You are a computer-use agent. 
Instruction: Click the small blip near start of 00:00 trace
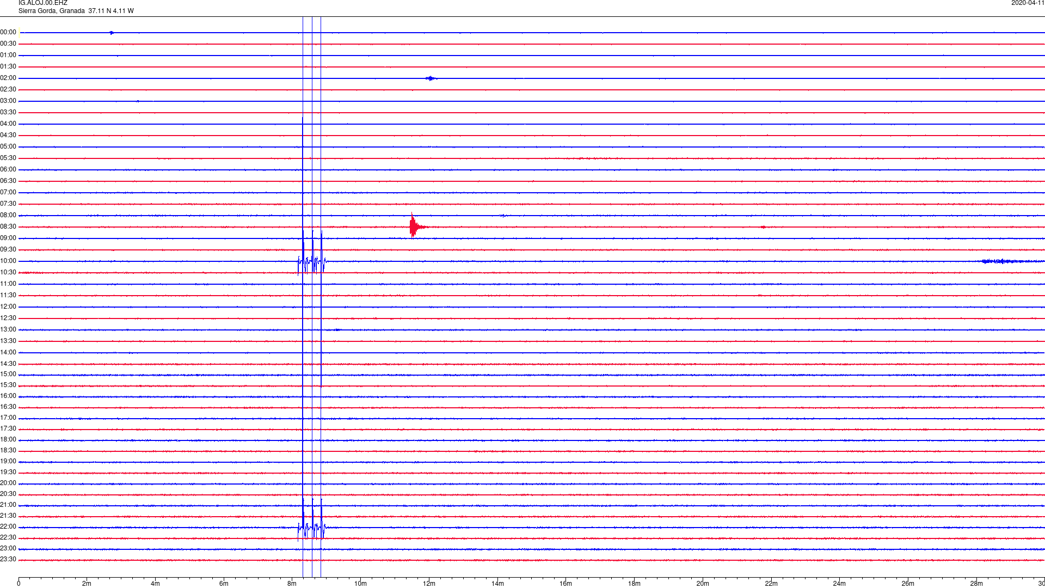112,33
